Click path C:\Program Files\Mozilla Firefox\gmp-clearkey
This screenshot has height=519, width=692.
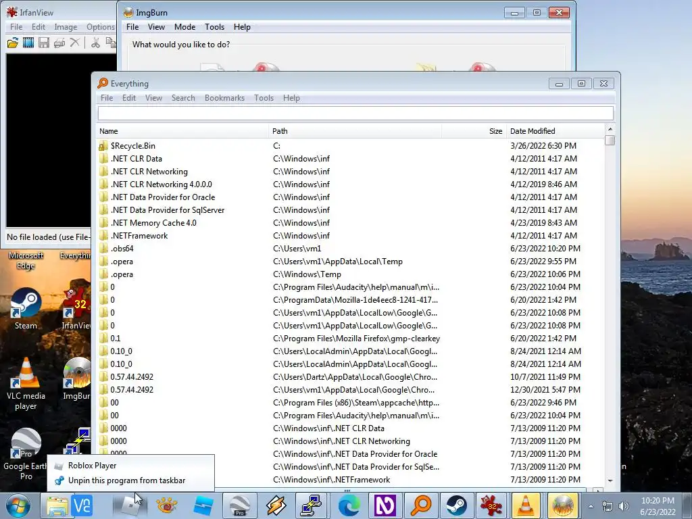pyautogui.click(x=357, y=339)
